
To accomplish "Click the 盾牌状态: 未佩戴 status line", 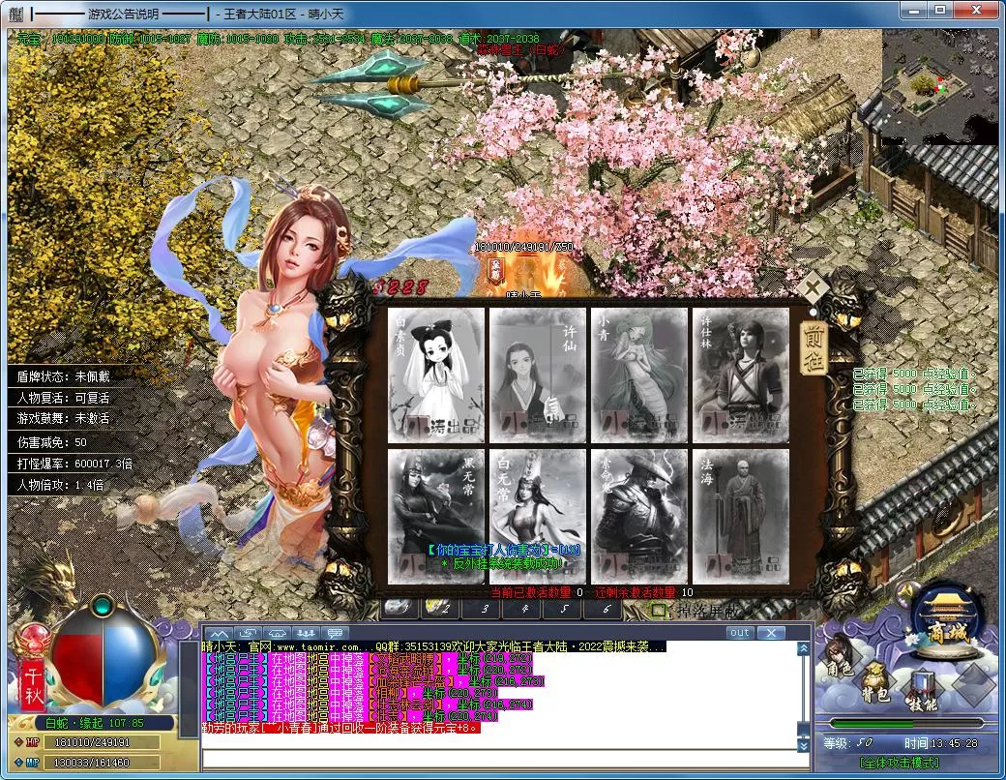I will [64, 376].
